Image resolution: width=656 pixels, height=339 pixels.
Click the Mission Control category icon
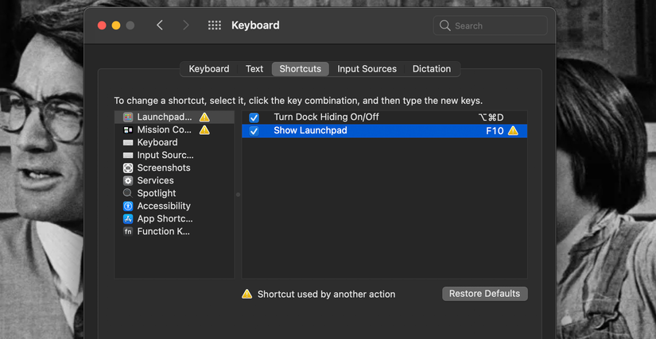pyautogui.click(x=128, y=130)
